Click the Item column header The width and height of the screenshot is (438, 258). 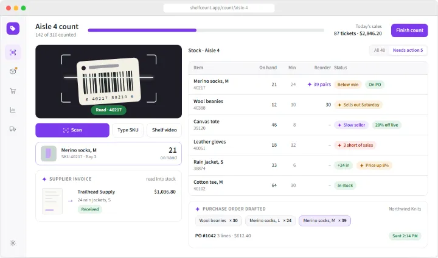tap(198, 68)
